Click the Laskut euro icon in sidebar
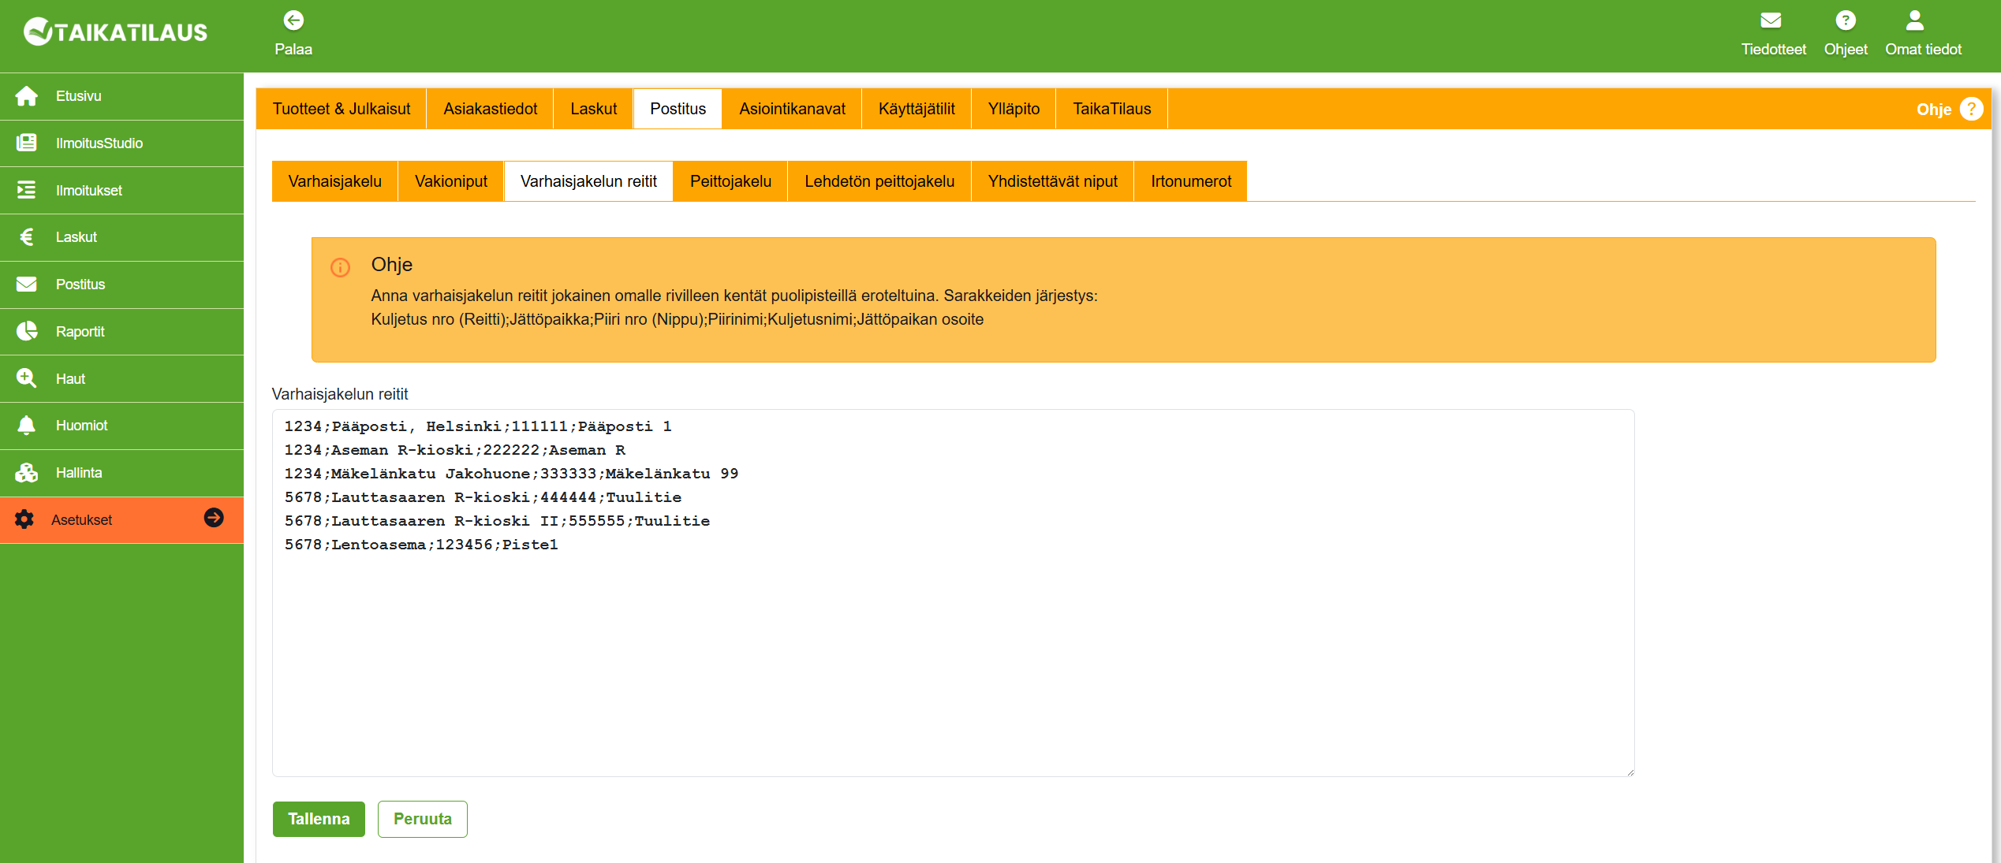The width and height of the screenshot is (2001, 863). (27, 237)
